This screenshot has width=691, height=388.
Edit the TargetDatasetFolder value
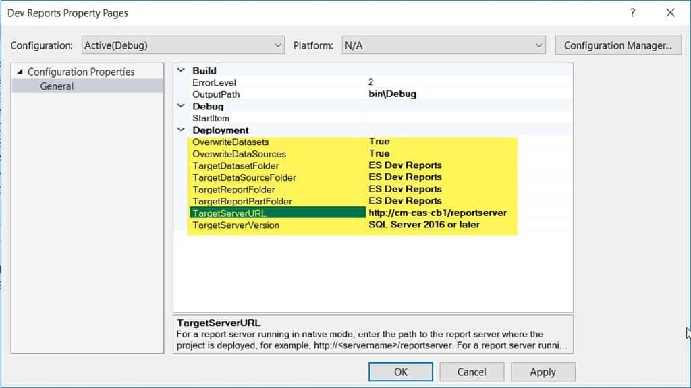405,165
